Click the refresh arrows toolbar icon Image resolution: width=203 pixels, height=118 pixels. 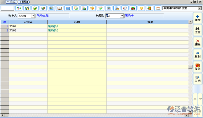[x=19, y=8]
